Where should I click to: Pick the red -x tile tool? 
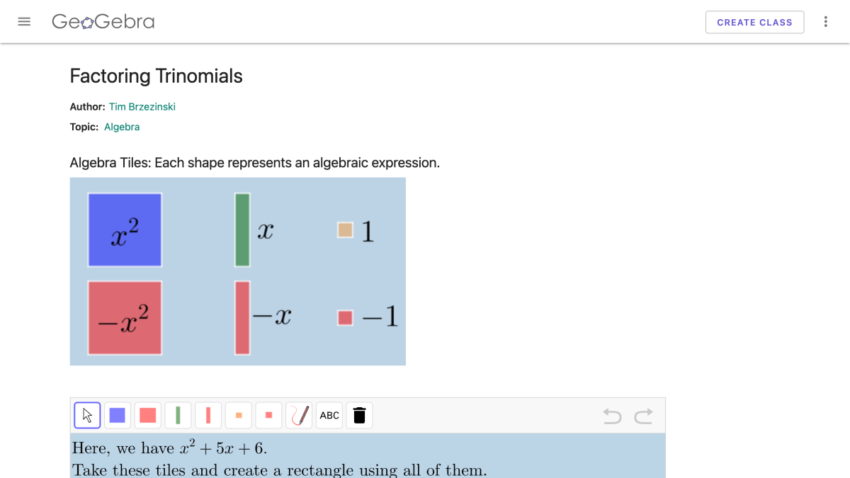[208, 415]
